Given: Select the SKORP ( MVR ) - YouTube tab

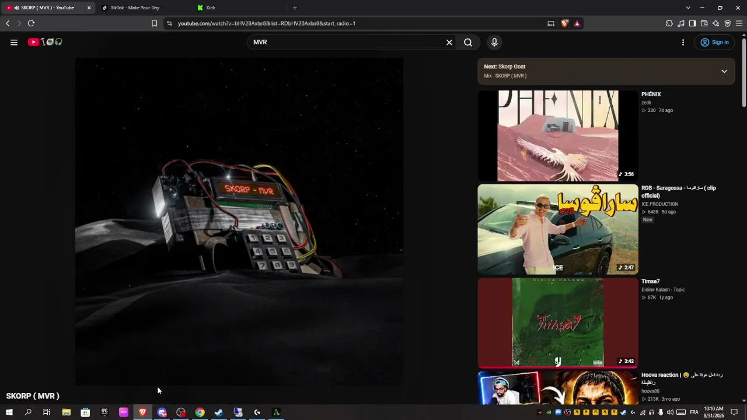Looking at the screenshot, I should pos(48,8).
